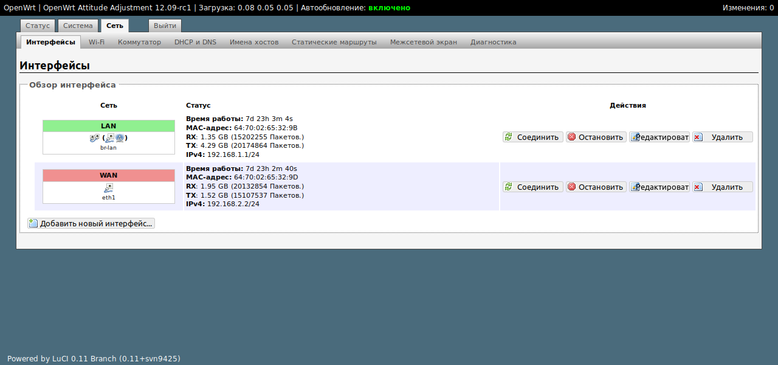The height and width of the screenshot is (365, 778).
Task: Click the Изменения: 0 indicator
Action: (748, 8)
